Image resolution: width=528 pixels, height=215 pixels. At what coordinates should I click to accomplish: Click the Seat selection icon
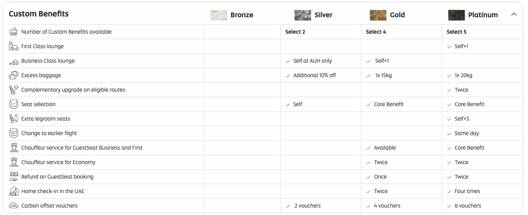(14, 104)
